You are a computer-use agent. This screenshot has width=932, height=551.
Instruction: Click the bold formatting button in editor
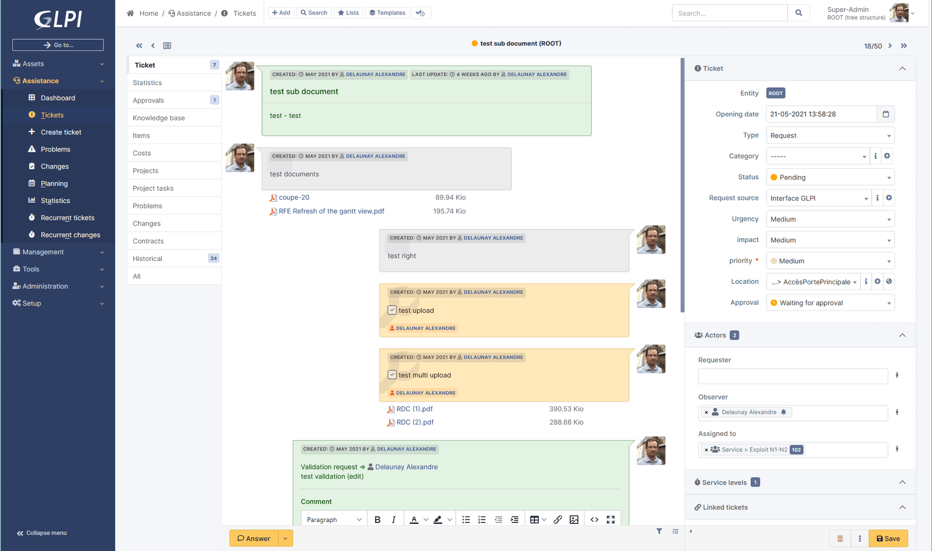pos(377,519)
